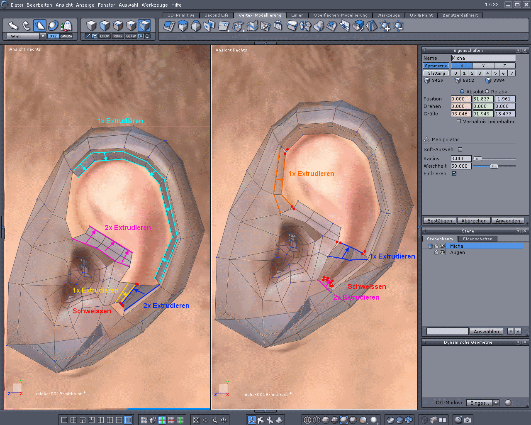Click the Name field containing Micha
Image resolution: width=531 pixels, height=425 pixels.
point(483,58)
